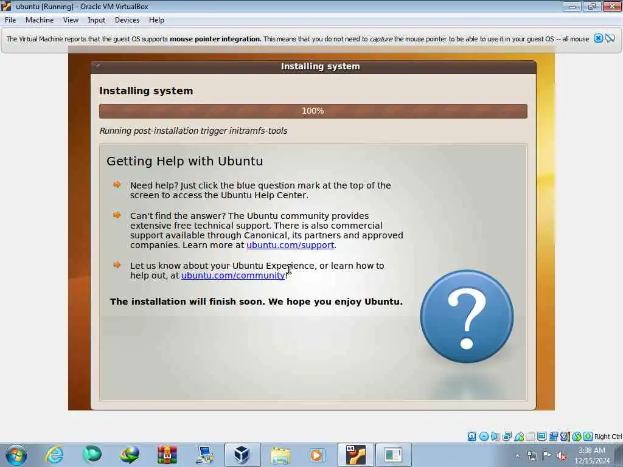Click the 'Getting Help with Ubuntu' heading
The height and width of the screenshot is (467, 623).
pyautogui.click(x=185, y=161)
